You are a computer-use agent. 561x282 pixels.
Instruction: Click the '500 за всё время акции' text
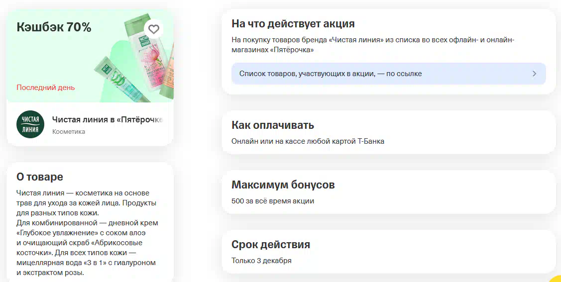coord(273,201)
